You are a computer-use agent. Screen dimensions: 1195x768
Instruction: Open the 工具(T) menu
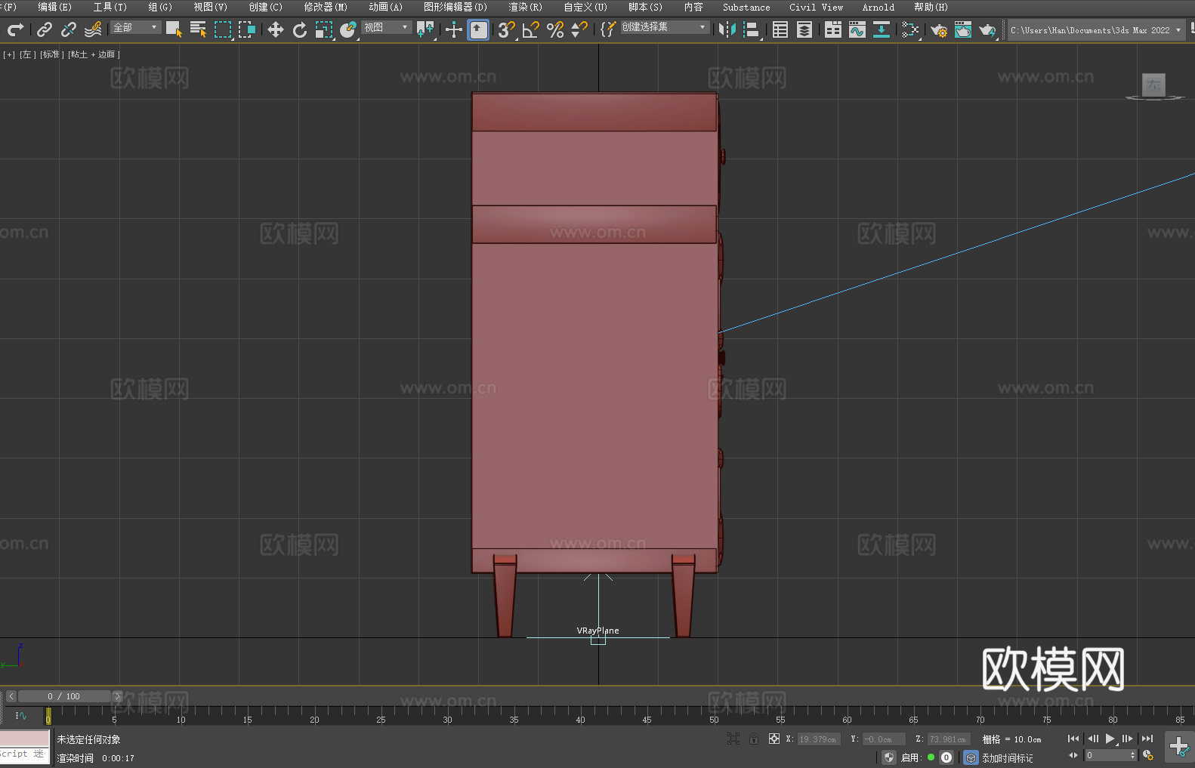click(x=110, y=7)
